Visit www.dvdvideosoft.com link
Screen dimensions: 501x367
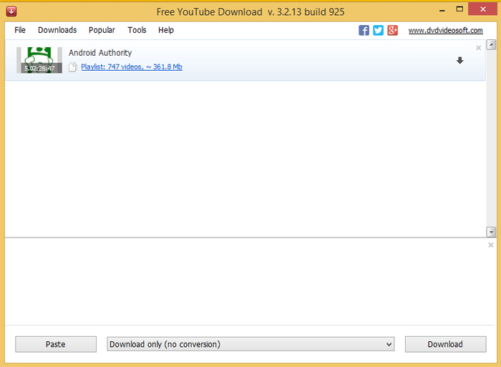[x=445, y=30]
